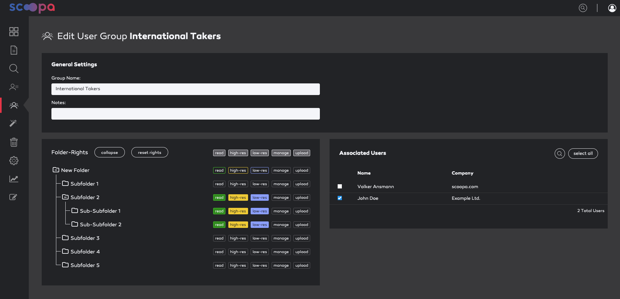620x299 pixels.
Task: Disable read right for Subfolder 2
Action: pyautogui.click(x=219, y=198)
